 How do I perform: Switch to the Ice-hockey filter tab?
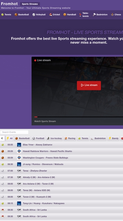coord(54,138)
